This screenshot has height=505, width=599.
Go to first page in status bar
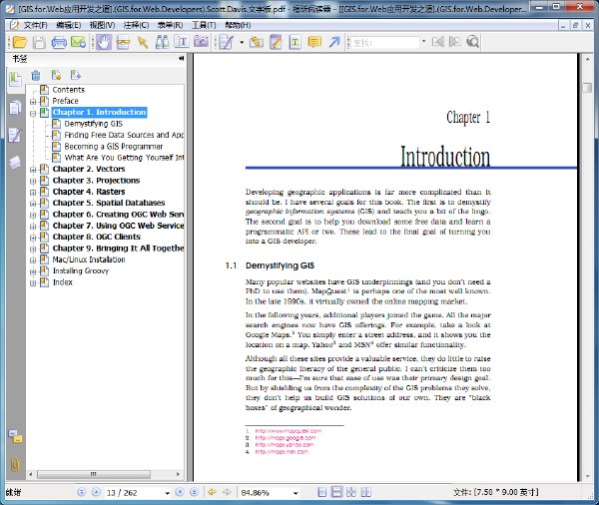tap(82, 492)
